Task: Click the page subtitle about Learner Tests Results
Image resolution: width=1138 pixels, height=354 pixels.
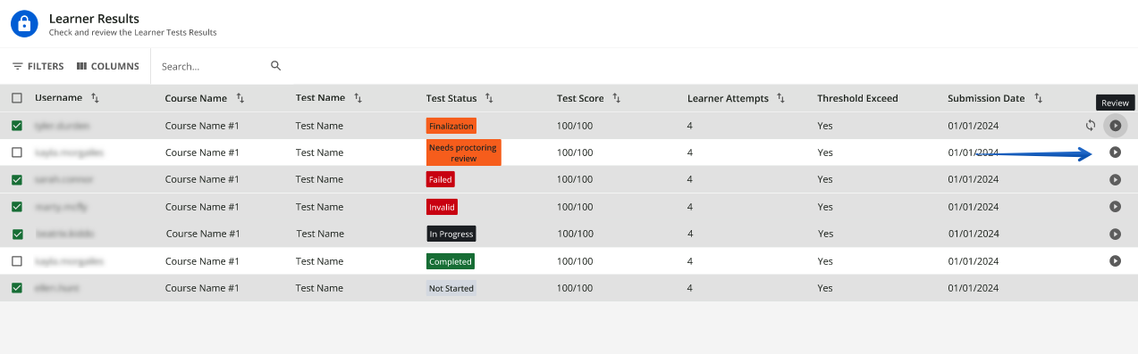Action: tap(132, 32)
